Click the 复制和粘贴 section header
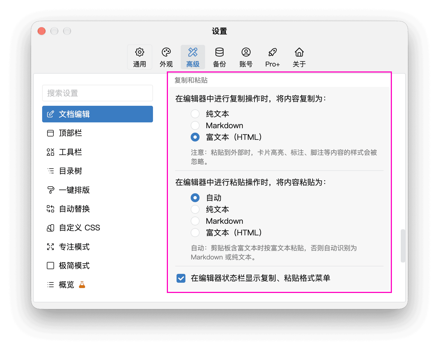 tap(191, 80)
